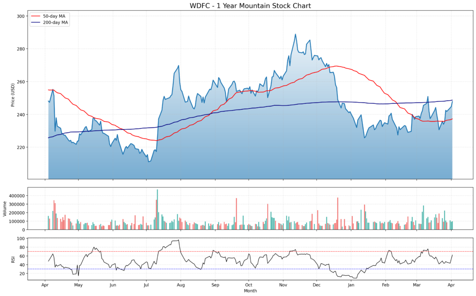The width and height of the screenshot is (476, 296).
Task: Click the "Mar" month tick label
Action: pyautogui.click(x=416, y=285)
